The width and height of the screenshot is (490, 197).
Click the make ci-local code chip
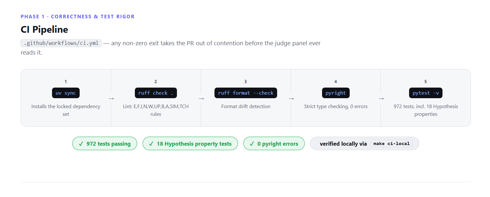(x=391, y=143)
